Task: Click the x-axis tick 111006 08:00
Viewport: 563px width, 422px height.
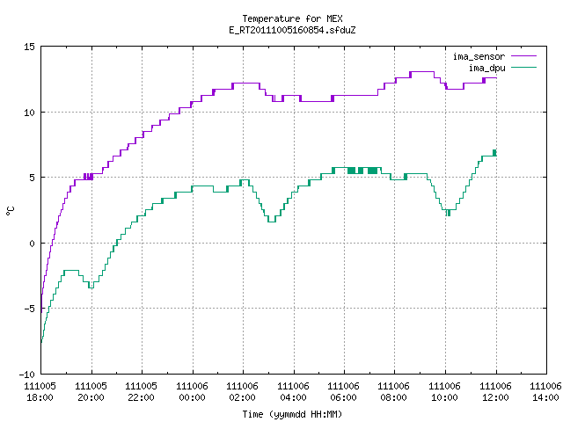Action: tap(394, 392)
